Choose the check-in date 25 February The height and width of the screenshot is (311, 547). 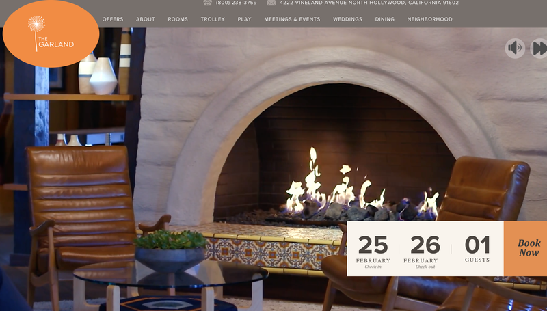click(373, 251)
